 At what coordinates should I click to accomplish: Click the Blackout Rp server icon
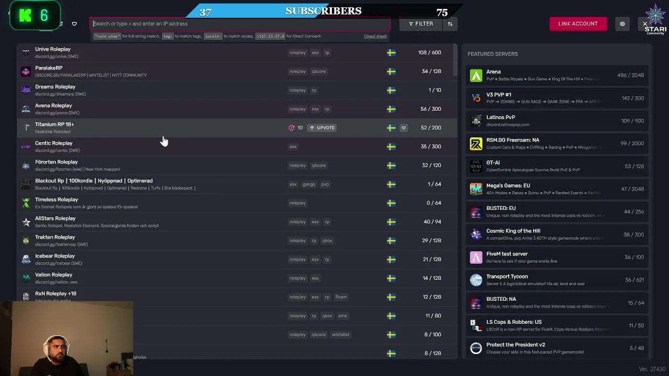(26, 184)
